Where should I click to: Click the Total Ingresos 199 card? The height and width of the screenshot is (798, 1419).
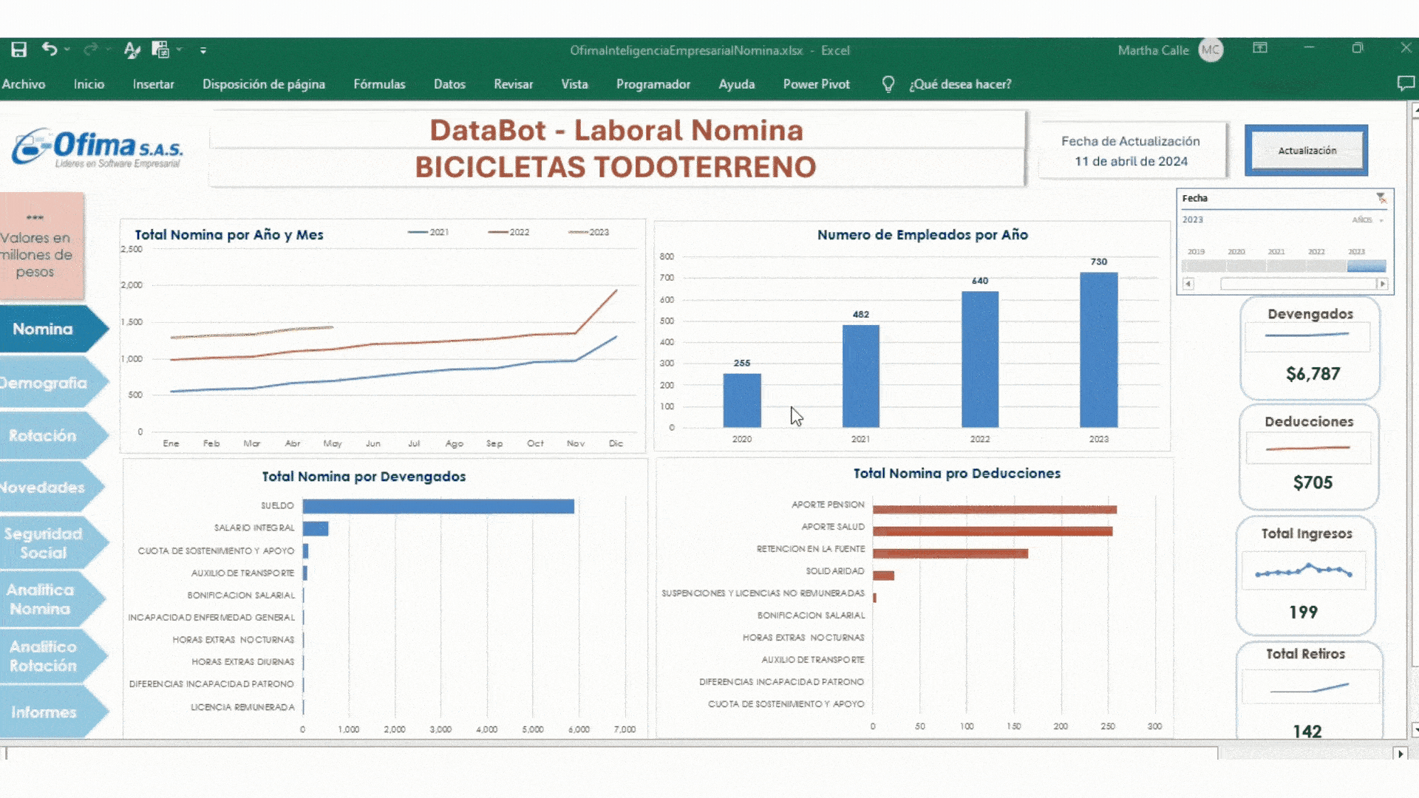tap(1306, 576)
